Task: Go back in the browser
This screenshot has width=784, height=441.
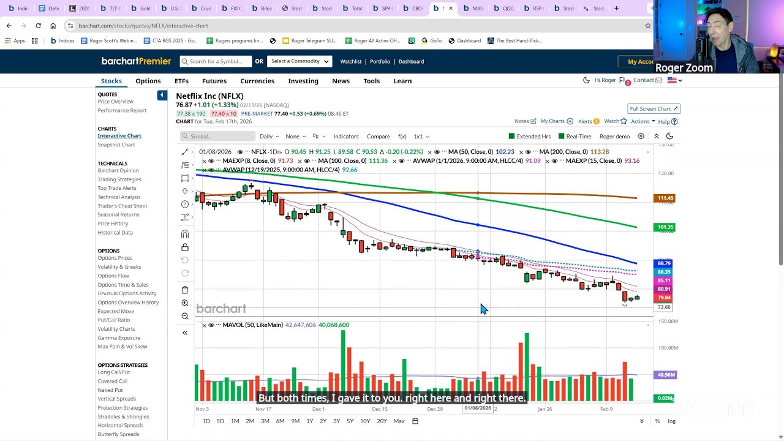Action: 9,26
